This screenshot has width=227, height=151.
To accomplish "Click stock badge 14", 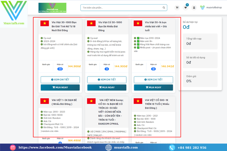I will [x=107, y=69].
